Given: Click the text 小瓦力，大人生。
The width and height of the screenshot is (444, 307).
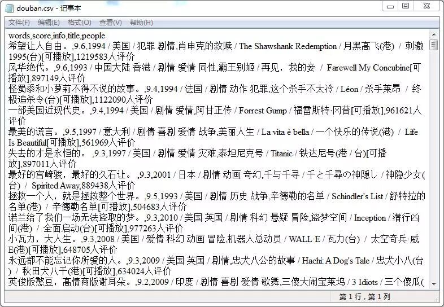Looking at the screenshot, I should pos(44,239).
